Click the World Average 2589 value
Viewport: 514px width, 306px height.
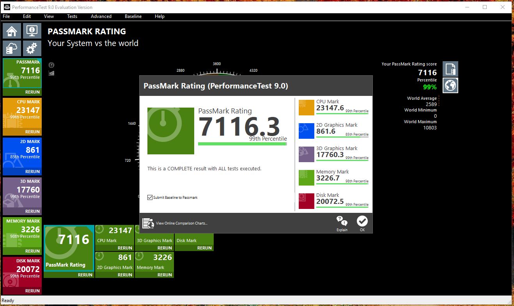coord(431,104)
